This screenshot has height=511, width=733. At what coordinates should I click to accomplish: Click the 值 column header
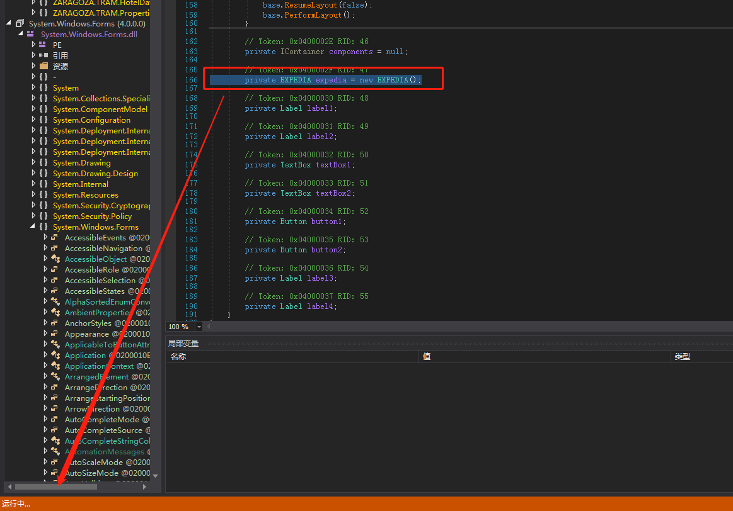(x=545, y=357)
